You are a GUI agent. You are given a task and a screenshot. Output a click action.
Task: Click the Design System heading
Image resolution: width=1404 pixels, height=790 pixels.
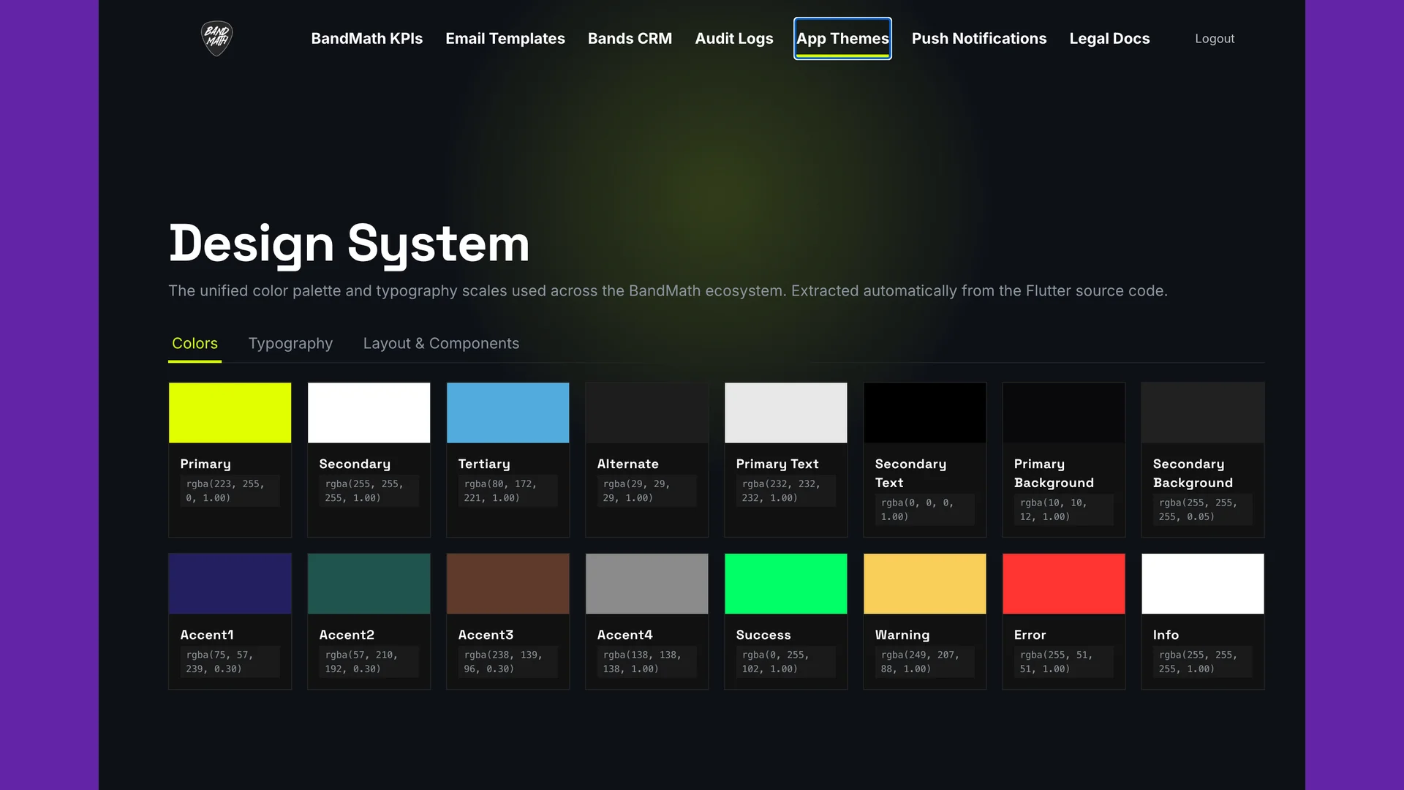(350, 244)
